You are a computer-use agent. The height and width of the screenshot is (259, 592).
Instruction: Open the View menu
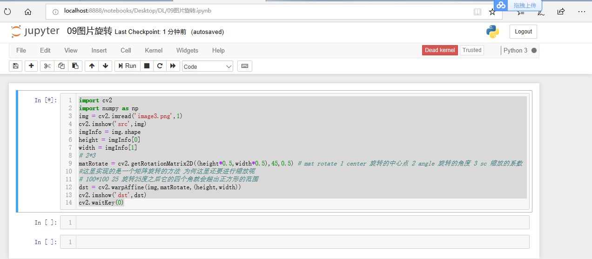[x=71, y=50]
